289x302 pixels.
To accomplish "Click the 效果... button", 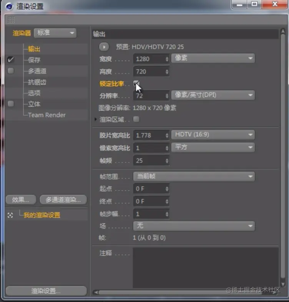I will pos(21,200).
